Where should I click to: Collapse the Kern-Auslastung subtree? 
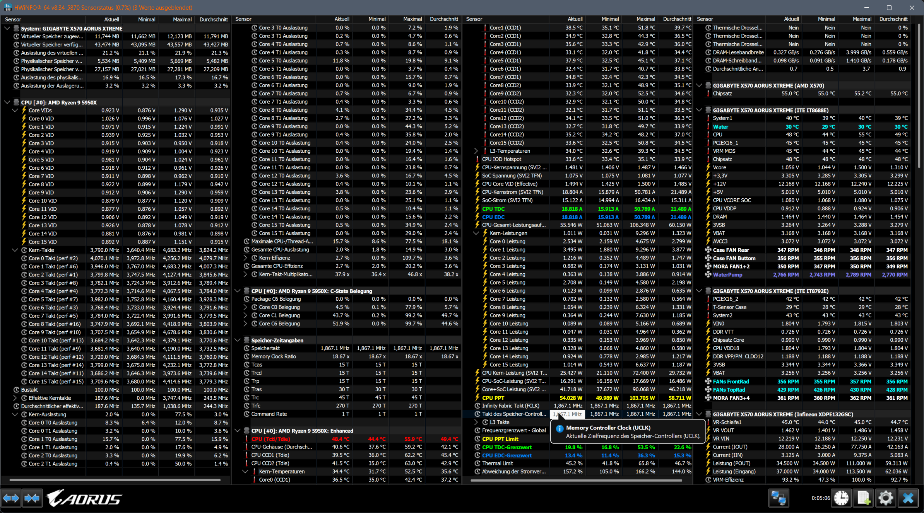15,414
